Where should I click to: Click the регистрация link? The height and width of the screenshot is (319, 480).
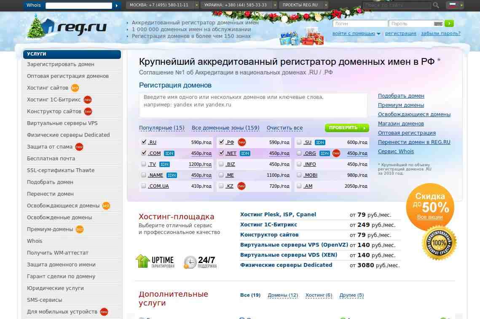click(400, 34)
